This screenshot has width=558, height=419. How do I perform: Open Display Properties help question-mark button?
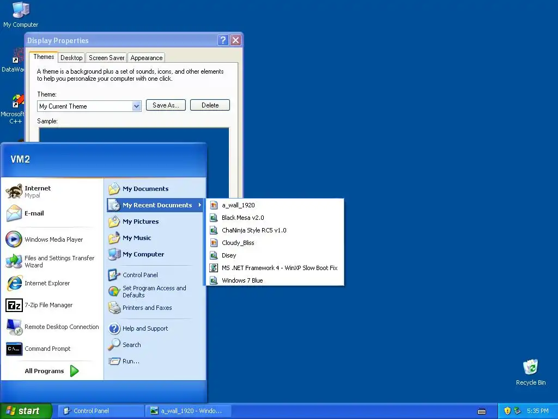(x=223, y=40)
